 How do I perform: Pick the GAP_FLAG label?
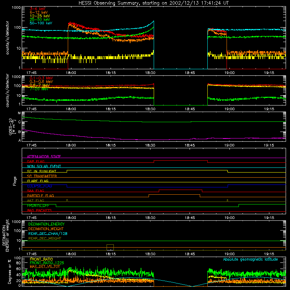(x=36, y=161)
